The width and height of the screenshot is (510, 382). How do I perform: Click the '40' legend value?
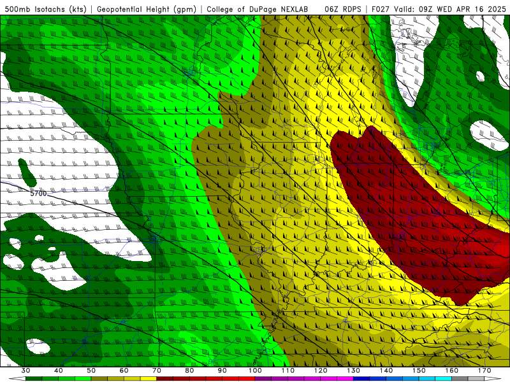[x=59, y=371]
